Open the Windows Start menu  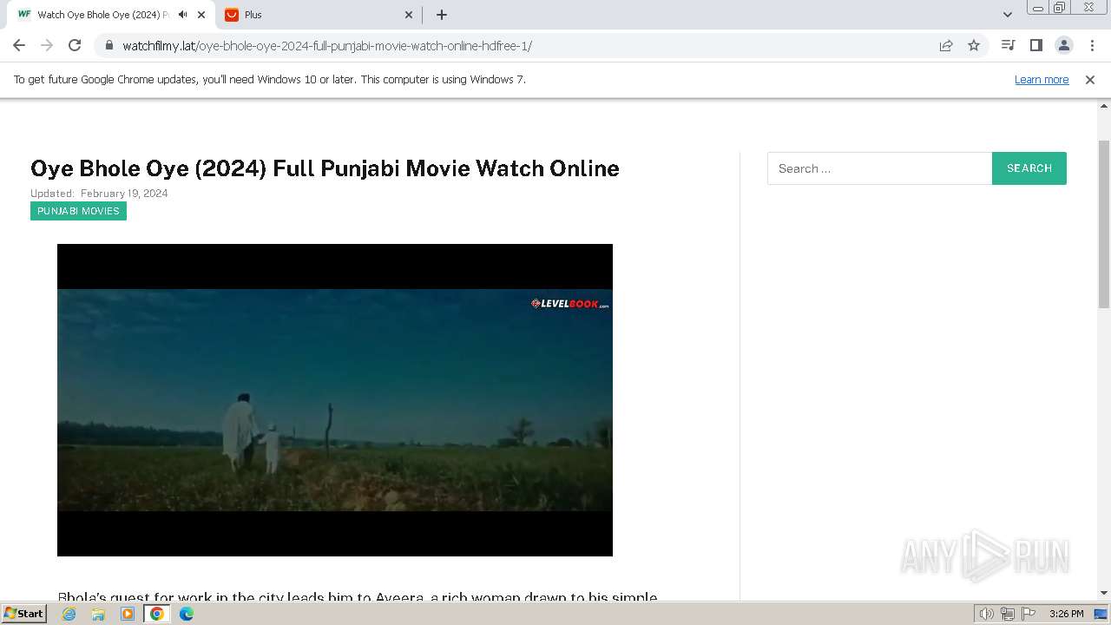[23, 614]
